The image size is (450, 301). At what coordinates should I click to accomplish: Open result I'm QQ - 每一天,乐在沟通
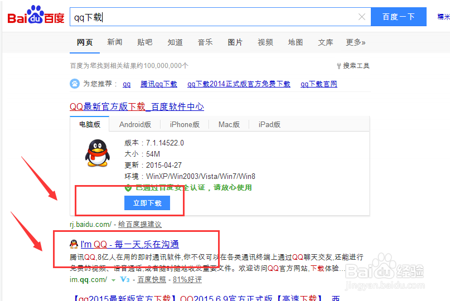[130, 244]
